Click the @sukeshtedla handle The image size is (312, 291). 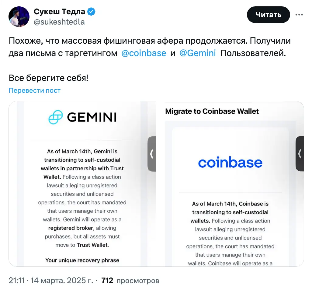(x=59, y=22)
